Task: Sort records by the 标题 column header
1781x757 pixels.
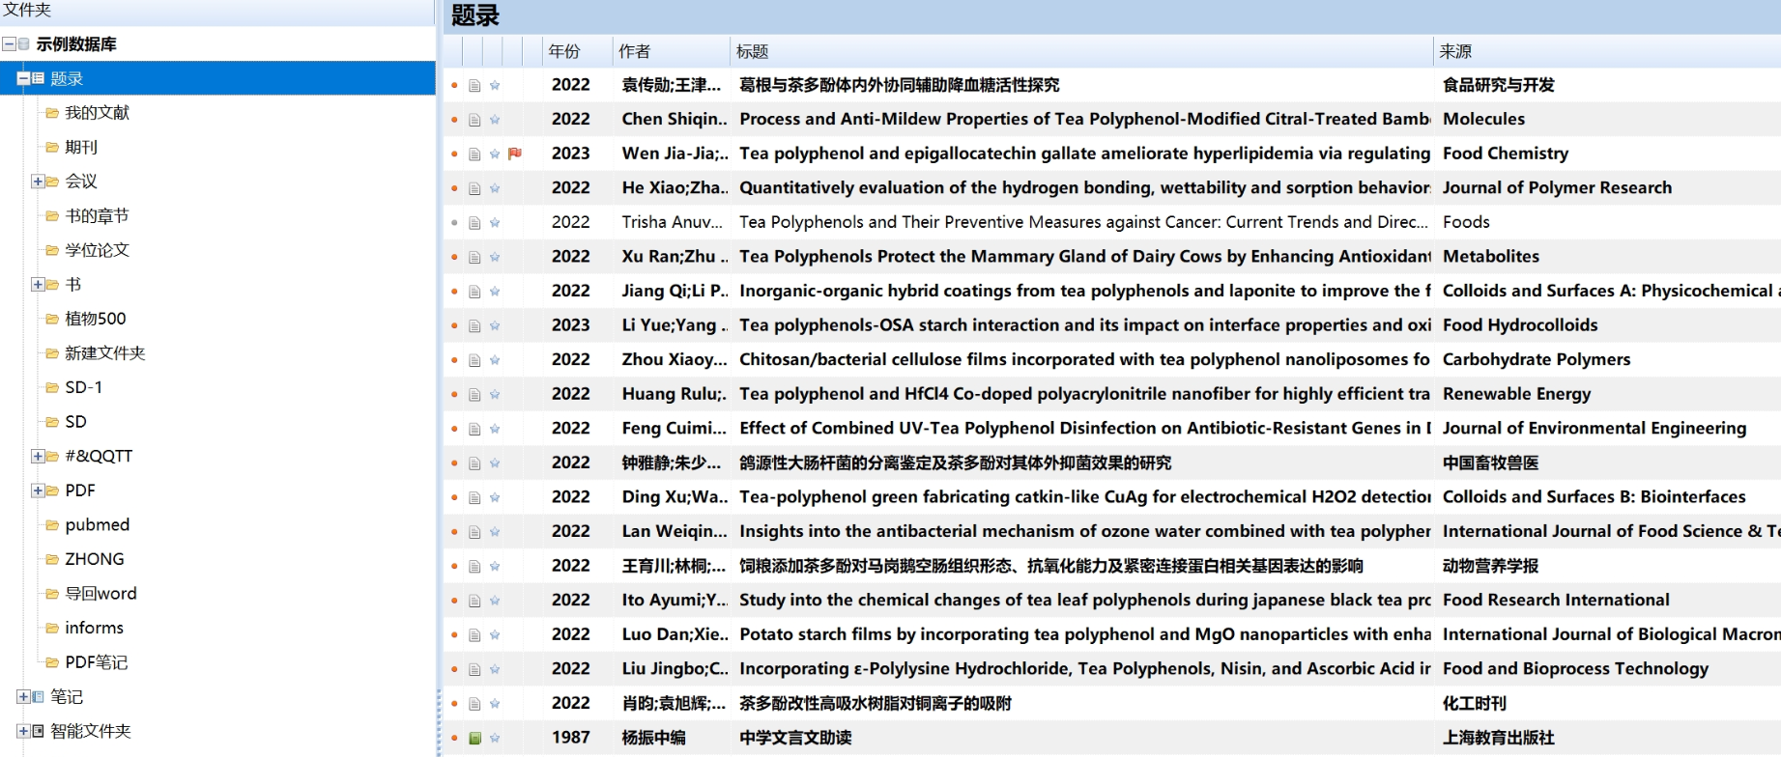Action: [1081, 51]
